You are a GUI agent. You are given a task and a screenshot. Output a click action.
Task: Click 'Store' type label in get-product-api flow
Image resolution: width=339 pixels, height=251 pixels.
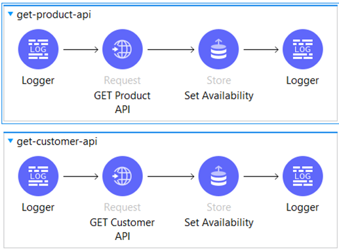(x=219, y=80)
